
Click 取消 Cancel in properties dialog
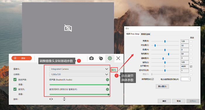[179, 101]
